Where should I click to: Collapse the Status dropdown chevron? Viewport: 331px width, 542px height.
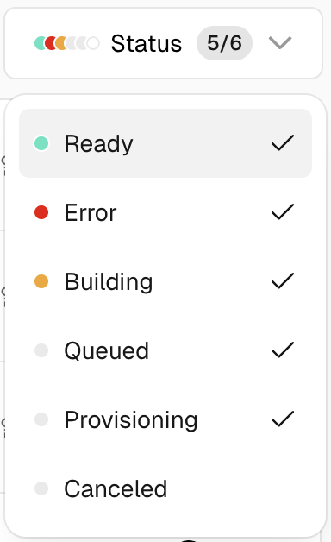[280, 43]
